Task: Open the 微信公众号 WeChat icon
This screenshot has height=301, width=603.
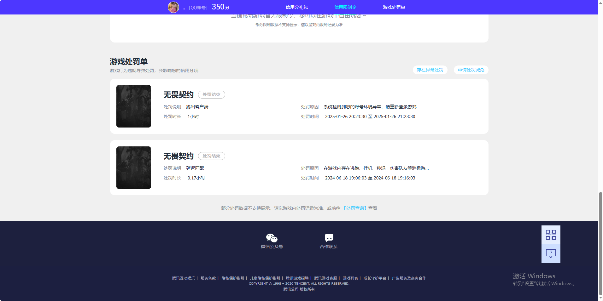Action: (x=271, y=238)
